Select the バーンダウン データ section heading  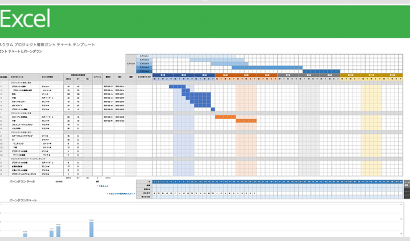pyautogui.click(x=22, y=182)
